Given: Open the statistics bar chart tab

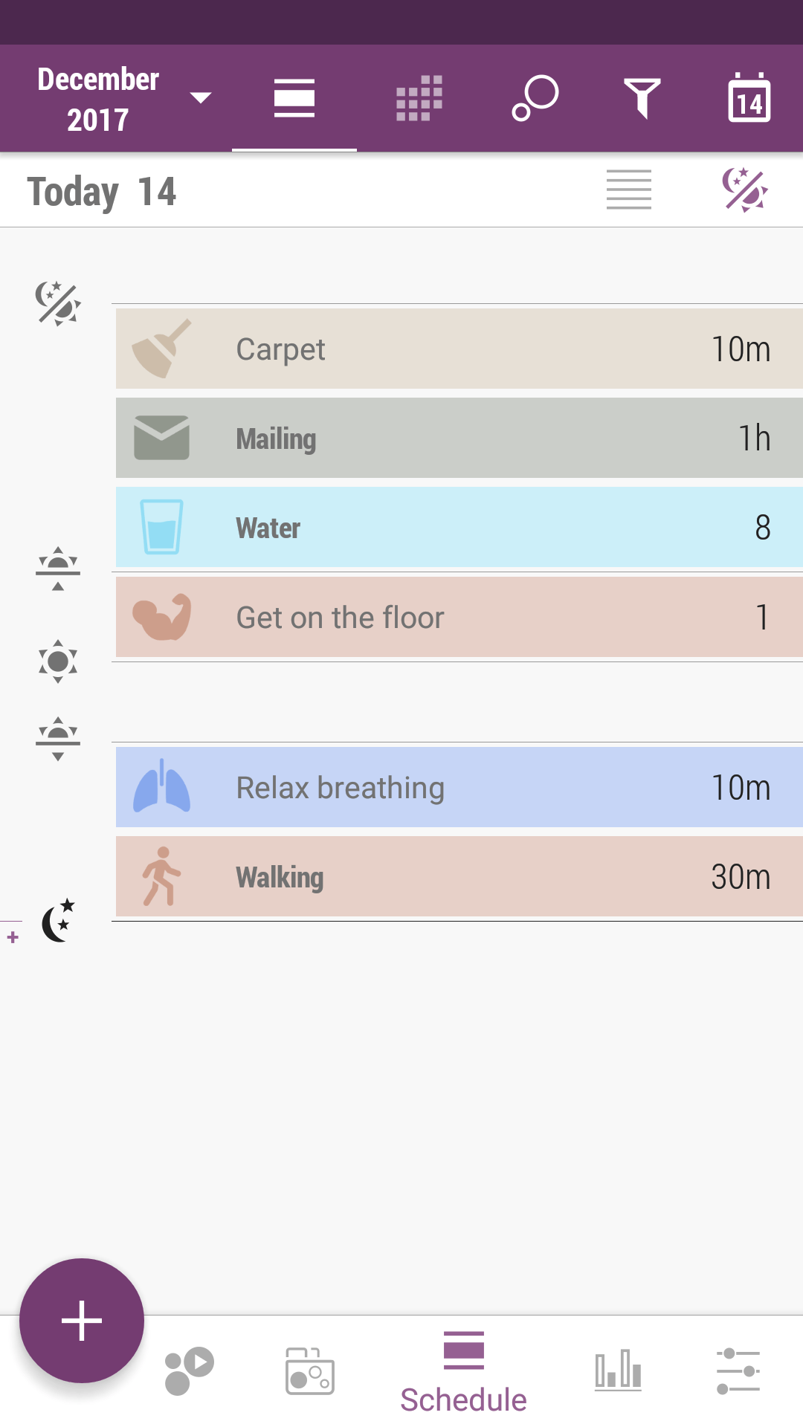Looking at the screenshot, I should pos(618,1370).
